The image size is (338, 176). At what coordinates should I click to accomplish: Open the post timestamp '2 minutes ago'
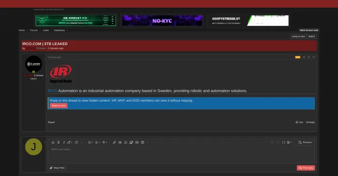pyautogui.click(x=54, y=57)
